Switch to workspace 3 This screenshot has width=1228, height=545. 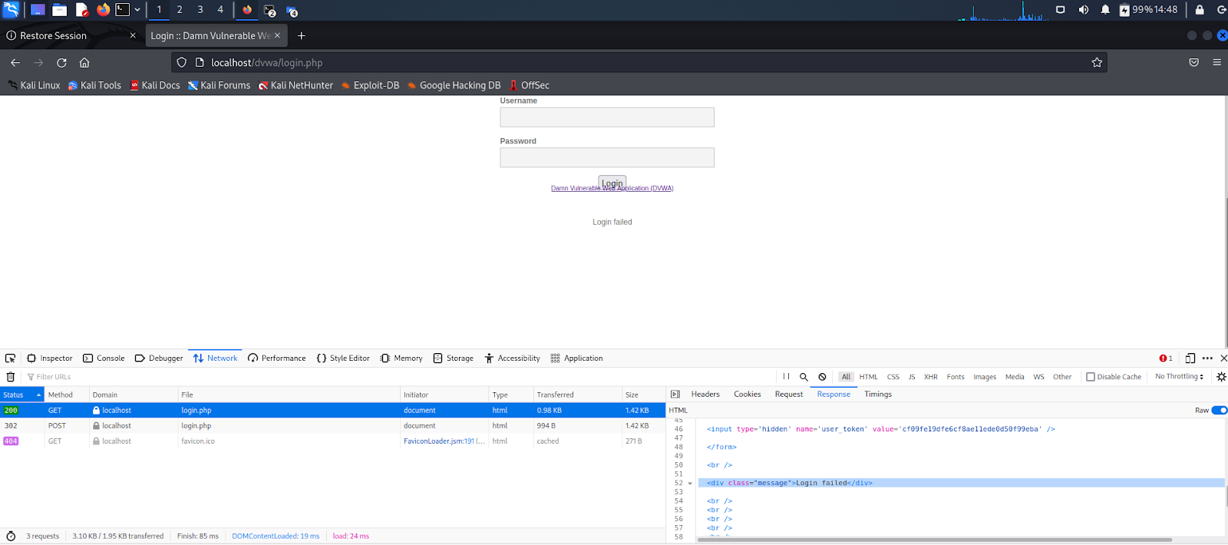pos(200,10)
